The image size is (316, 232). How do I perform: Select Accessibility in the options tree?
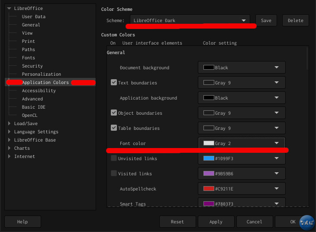pos(39,91)
